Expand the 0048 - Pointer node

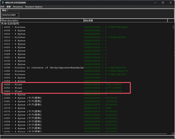[x=3, y=74]
